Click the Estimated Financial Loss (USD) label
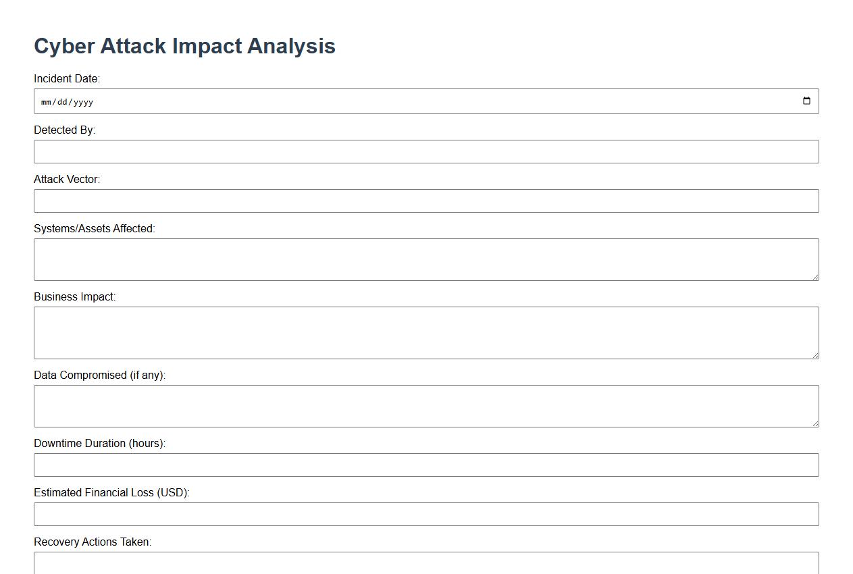853x574 pixels. tap(111, 493)
